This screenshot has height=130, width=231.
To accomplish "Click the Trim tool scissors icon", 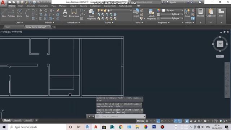I will 51,10.
